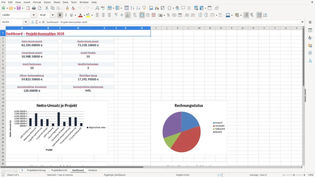Image resolution: width=315 pixels, height=177 pixels.
Task: Toggle Wrap Text
Action: tap(135, 15)
